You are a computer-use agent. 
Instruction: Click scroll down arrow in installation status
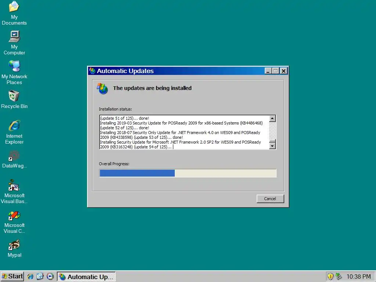point(272,146)
